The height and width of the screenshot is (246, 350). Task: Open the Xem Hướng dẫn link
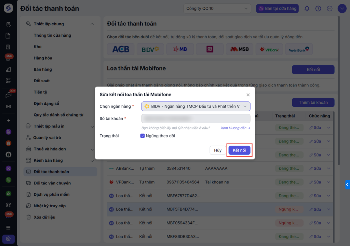pyautogui.click(x=235, y=128)
